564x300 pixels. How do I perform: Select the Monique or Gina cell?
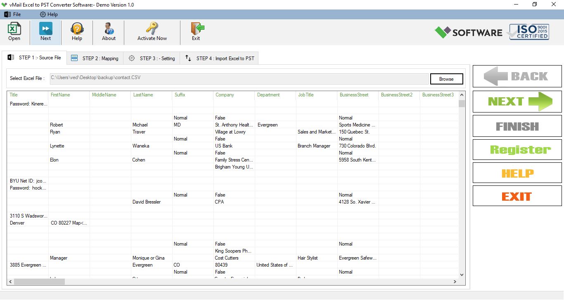click(x=152, y=258)
